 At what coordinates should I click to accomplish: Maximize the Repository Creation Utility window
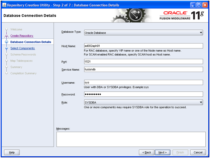point(199,5)
